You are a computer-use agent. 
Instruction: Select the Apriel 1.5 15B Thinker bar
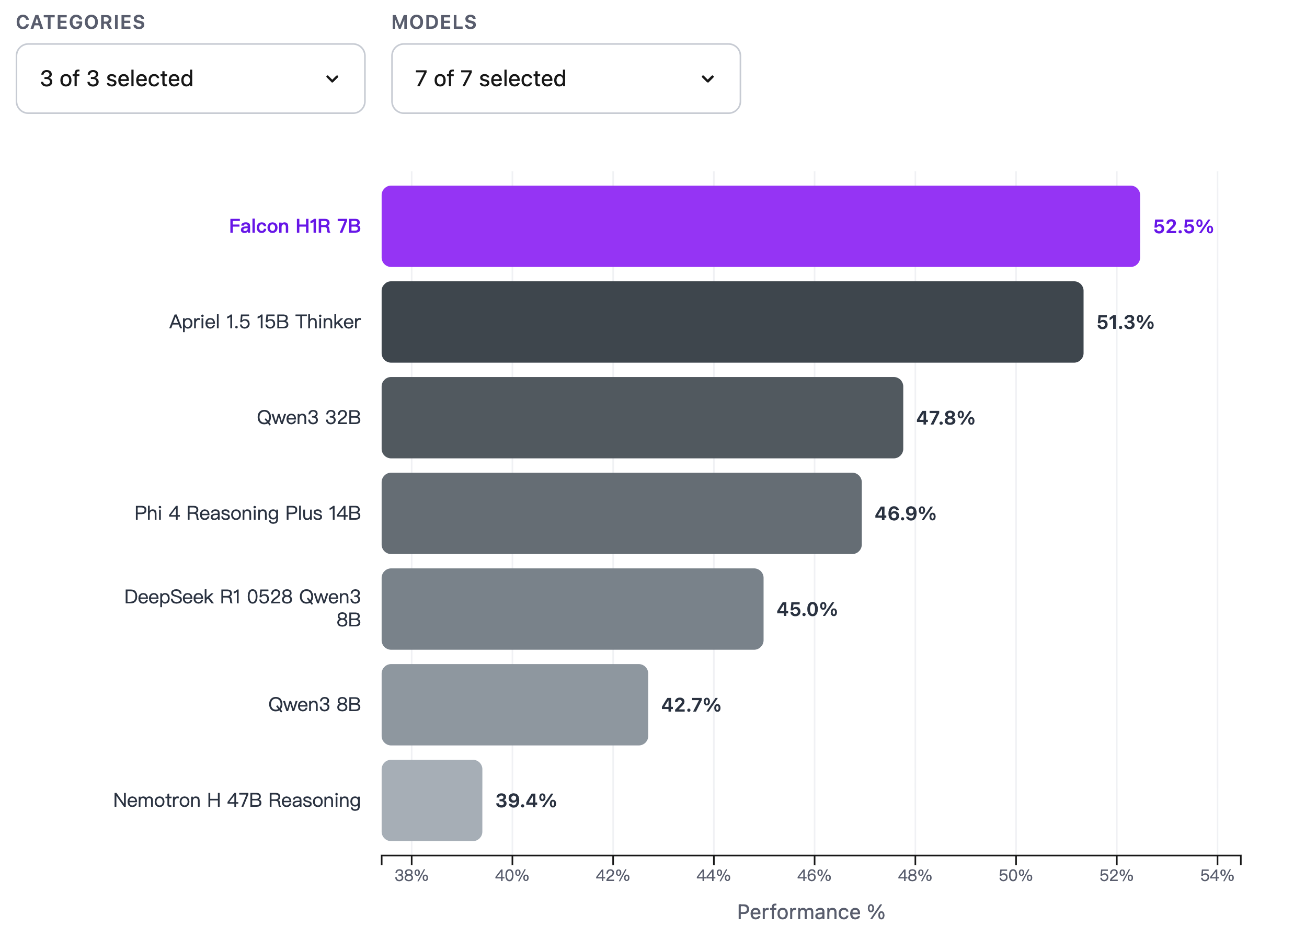click(x=732, y=322)
